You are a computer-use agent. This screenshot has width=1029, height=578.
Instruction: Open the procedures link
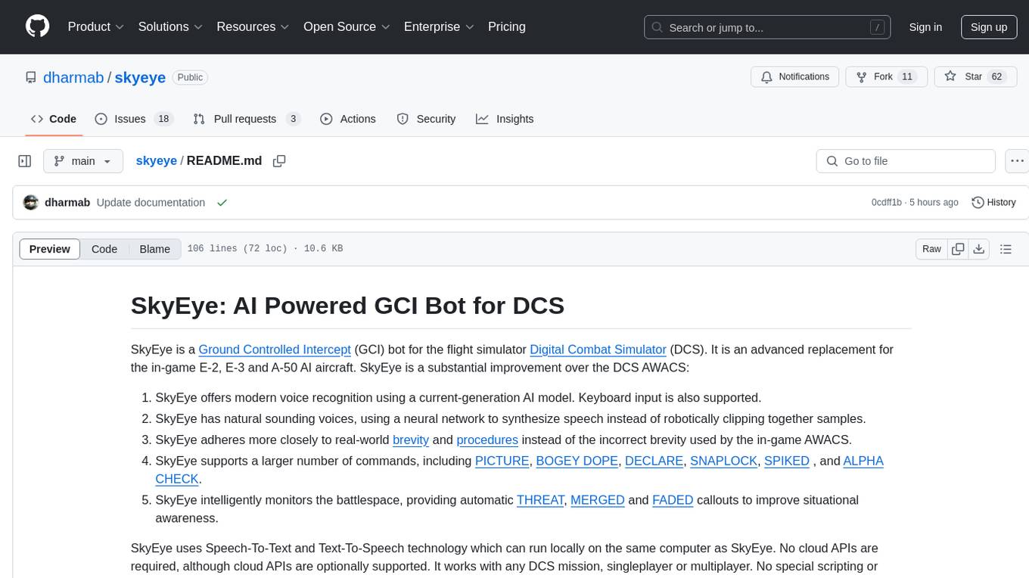[487, 440]
